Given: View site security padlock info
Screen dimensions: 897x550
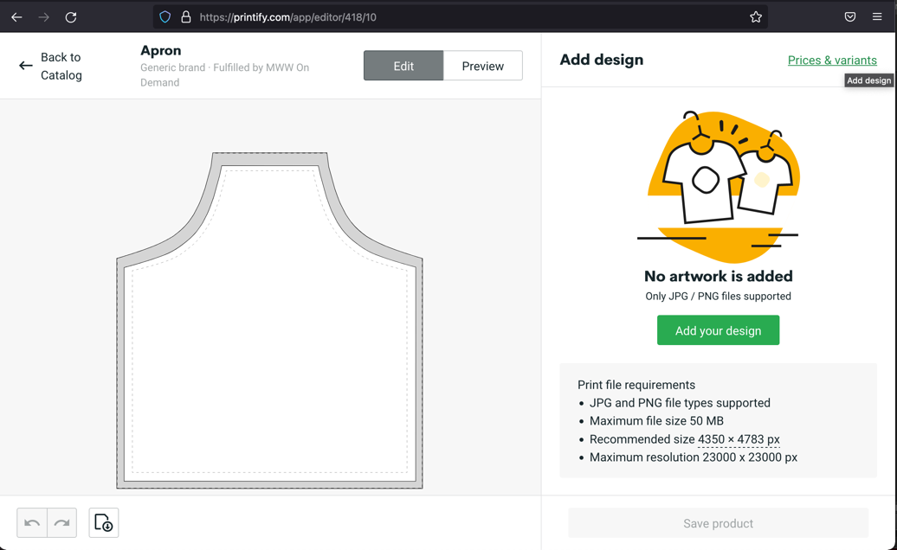Looking at the screenshot, I should (186, 17).
